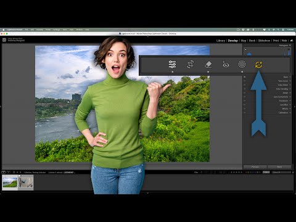Click the Previous button

click(255, 167)
